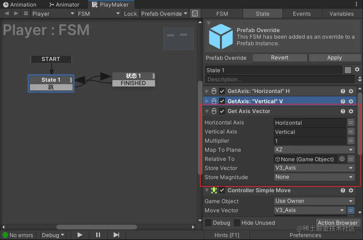Collapse the Prefab Override info foldout
Screen dimensions: 363x240
pyautogui.click(x=208, y=23)
